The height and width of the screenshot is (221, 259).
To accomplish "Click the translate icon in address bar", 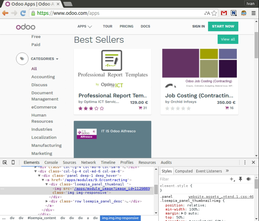I will pos(207,13).
